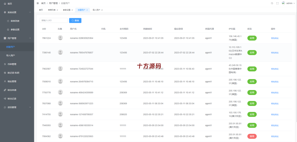The height and width of the screenshot is (142, 297).
Task: Click the circle icon beside 菜单列表 in sidebar
Action: point(8,21)
